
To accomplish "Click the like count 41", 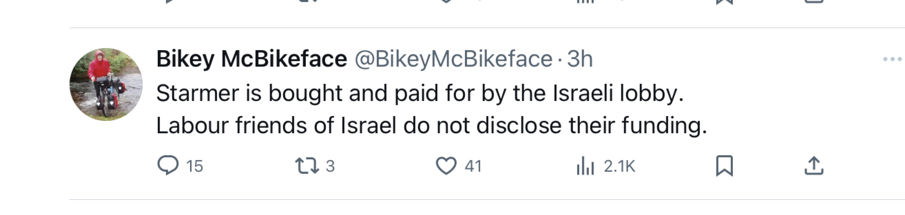I will pyautogui.click(x=473, y=166).
